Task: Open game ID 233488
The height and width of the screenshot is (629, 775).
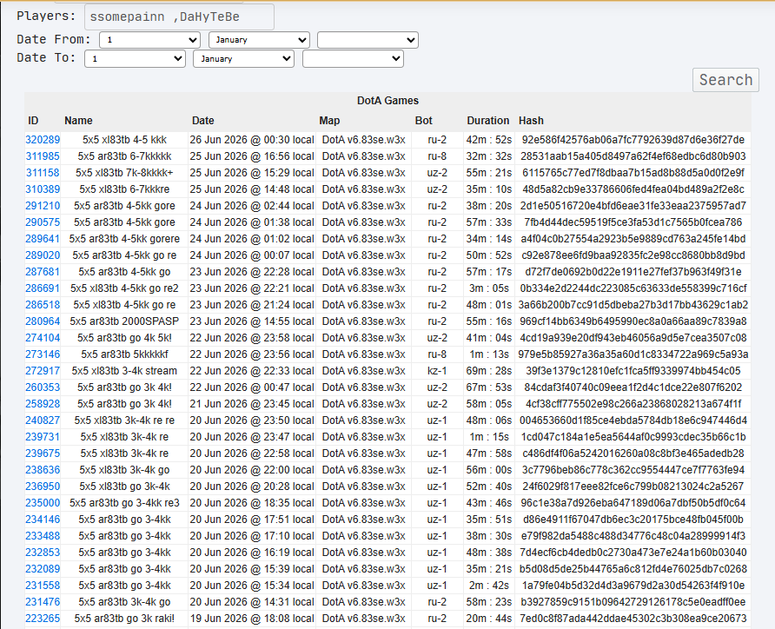Action: (43, 536)
